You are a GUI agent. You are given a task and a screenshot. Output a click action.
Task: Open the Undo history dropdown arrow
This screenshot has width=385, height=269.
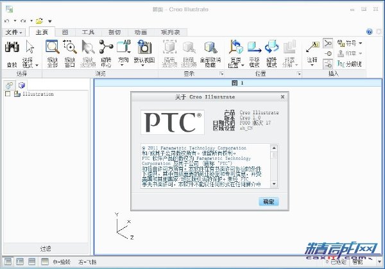15,21
